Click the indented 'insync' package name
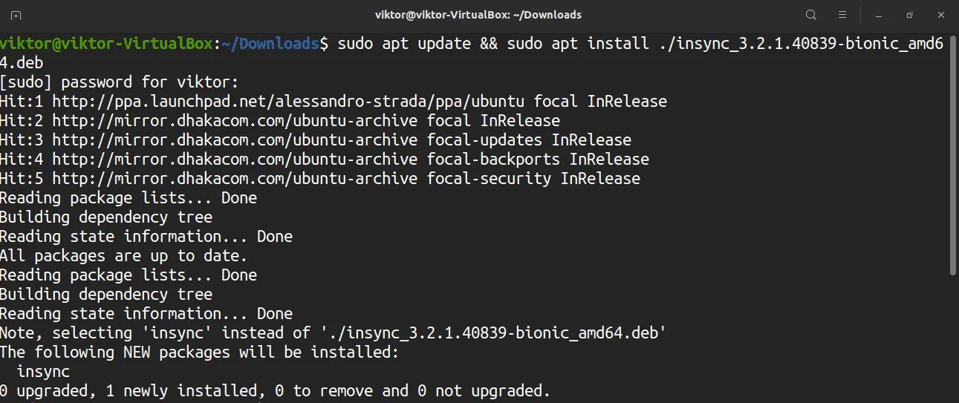 coord(43,372)
